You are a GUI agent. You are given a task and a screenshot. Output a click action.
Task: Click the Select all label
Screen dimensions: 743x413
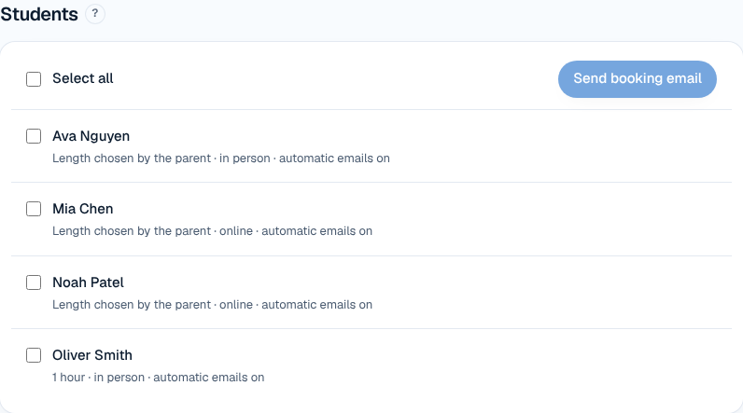83,78
